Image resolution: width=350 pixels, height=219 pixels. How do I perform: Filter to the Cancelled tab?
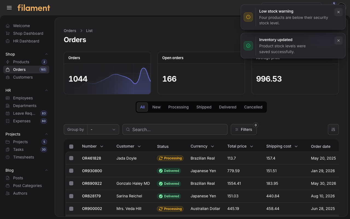pyautogui.click(x=253, y=107)
